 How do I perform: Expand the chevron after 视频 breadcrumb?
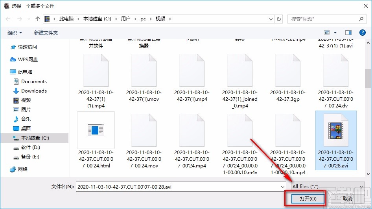170,19
